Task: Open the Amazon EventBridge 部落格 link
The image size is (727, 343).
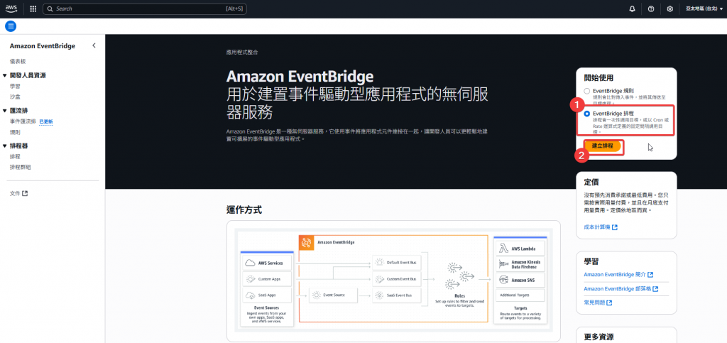Action: tap(621, 289)
